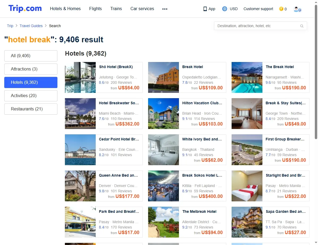Click the US$17.00 price
The image size is (318, 245).
pos(129,232)
